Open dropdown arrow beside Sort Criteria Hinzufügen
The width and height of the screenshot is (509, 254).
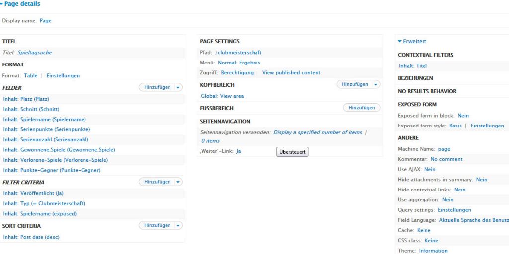178,226
